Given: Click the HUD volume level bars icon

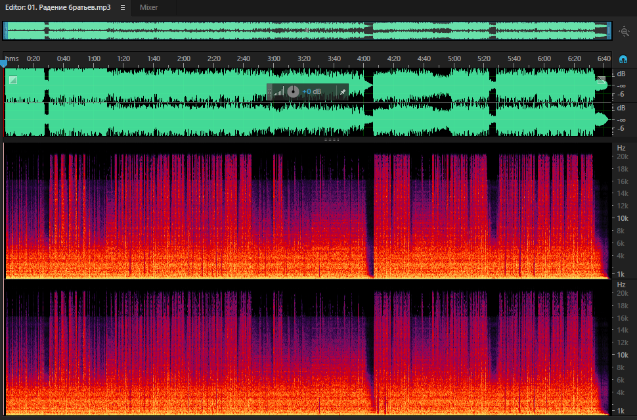Looking at the screenshot, I should (x=278, y=92).
